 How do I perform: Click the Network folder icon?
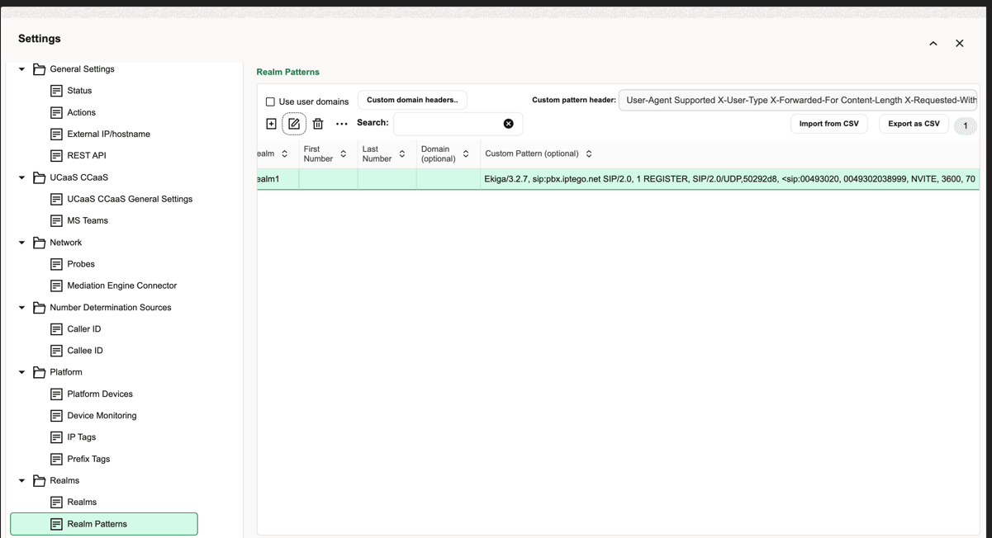[x=39, y=242]
